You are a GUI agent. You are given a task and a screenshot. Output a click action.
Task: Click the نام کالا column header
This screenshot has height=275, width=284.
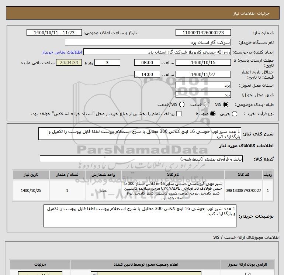coord(173,175)
